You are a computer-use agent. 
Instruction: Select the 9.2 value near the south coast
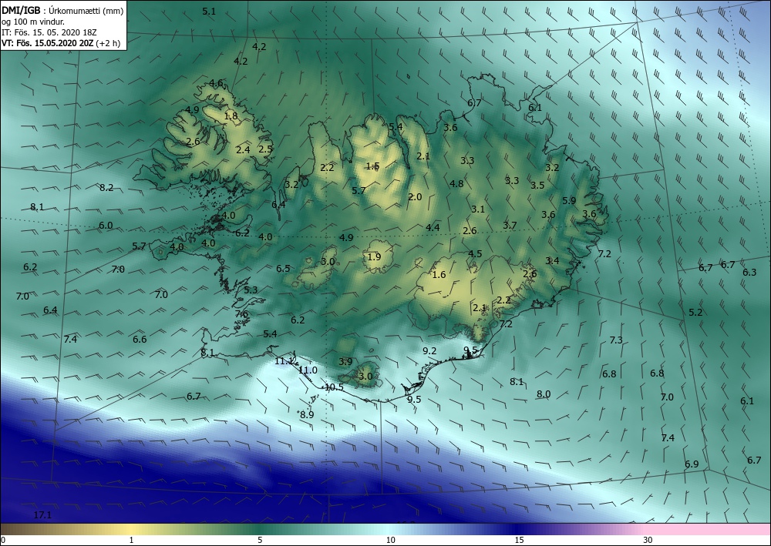(x=429, y=350)
